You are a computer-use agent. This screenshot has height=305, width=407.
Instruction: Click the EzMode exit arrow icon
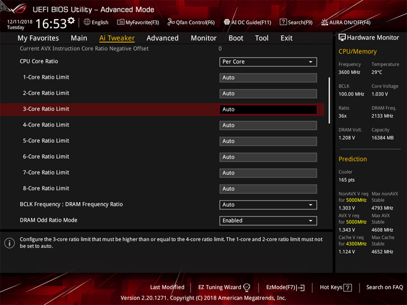(x=301, y=287)
